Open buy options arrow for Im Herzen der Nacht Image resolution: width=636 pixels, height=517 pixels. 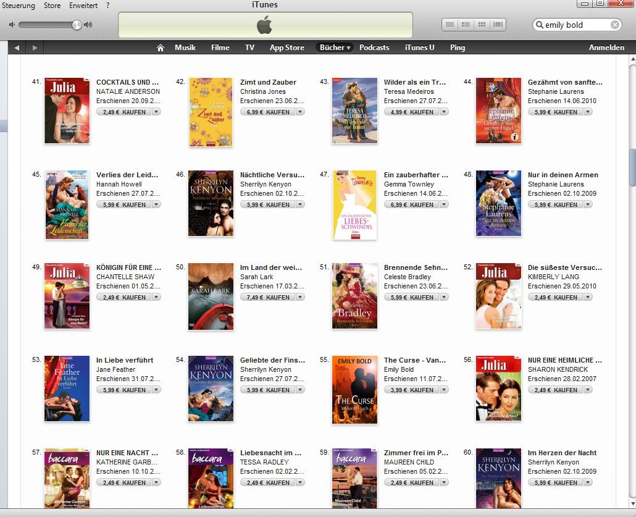click(x=588, y=482)
